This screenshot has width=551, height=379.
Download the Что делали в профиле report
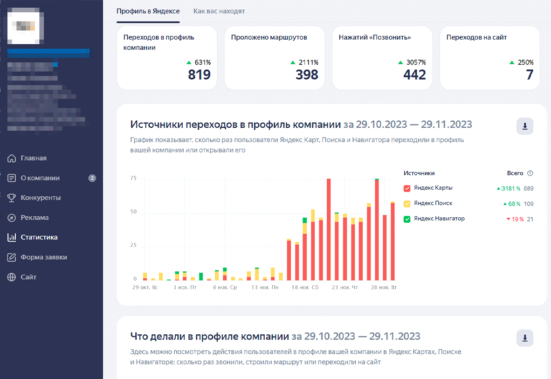pyautogui.click(x=524, y=338)
